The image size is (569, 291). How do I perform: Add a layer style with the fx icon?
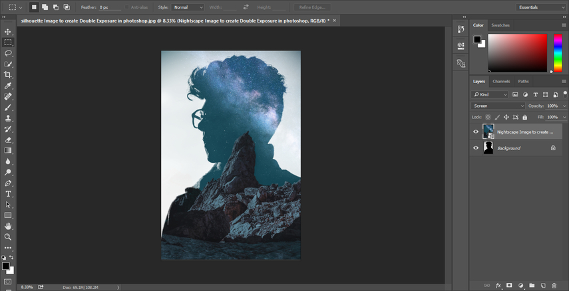[x=498, y=286]
